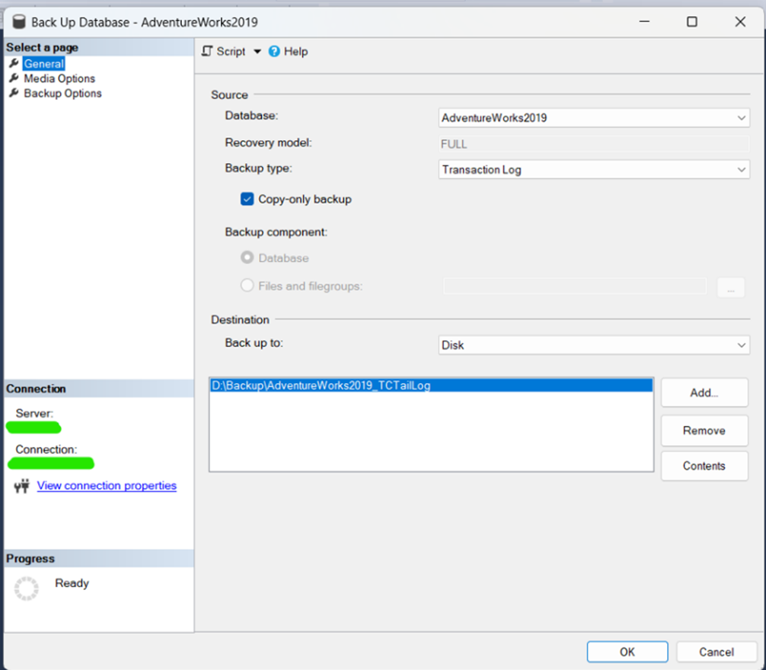766x670 pixels.
Task: Click the wrench icon beside General
Action: 14,63
